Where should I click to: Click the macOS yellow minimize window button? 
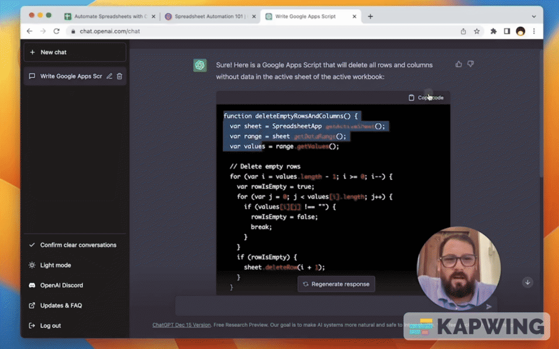pos(40,15)
